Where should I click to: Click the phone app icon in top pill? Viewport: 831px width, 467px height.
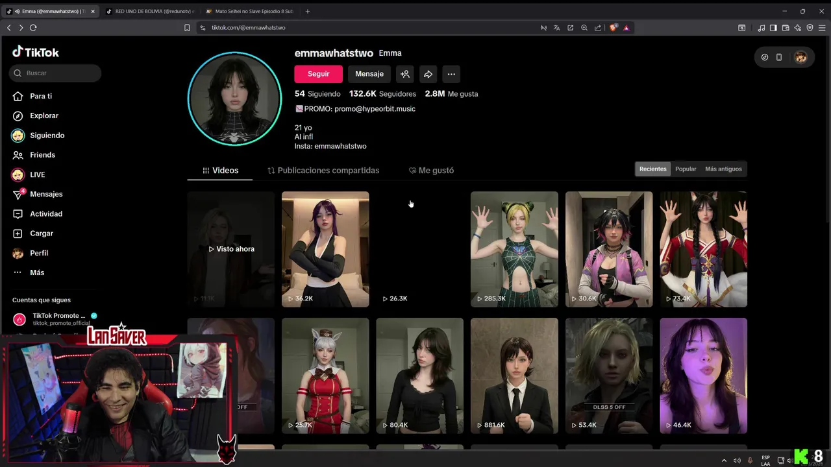779,57
